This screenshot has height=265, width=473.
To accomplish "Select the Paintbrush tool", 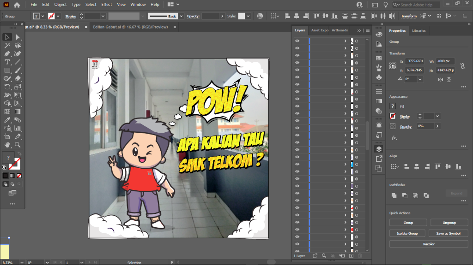I will [18, 71].
